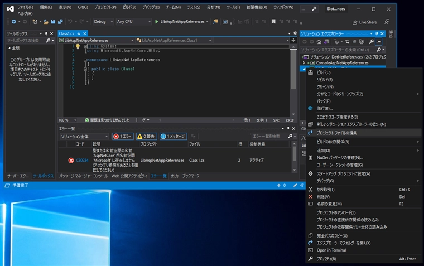Pin the Class1.cs tab
424x266 pixels.
pos(79,33)
